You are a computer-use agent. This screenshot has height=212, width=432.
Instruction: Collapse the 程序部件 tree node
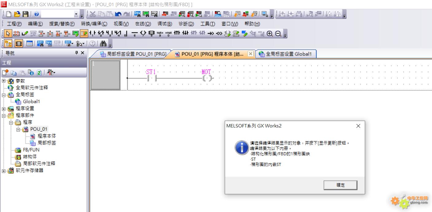4,116
